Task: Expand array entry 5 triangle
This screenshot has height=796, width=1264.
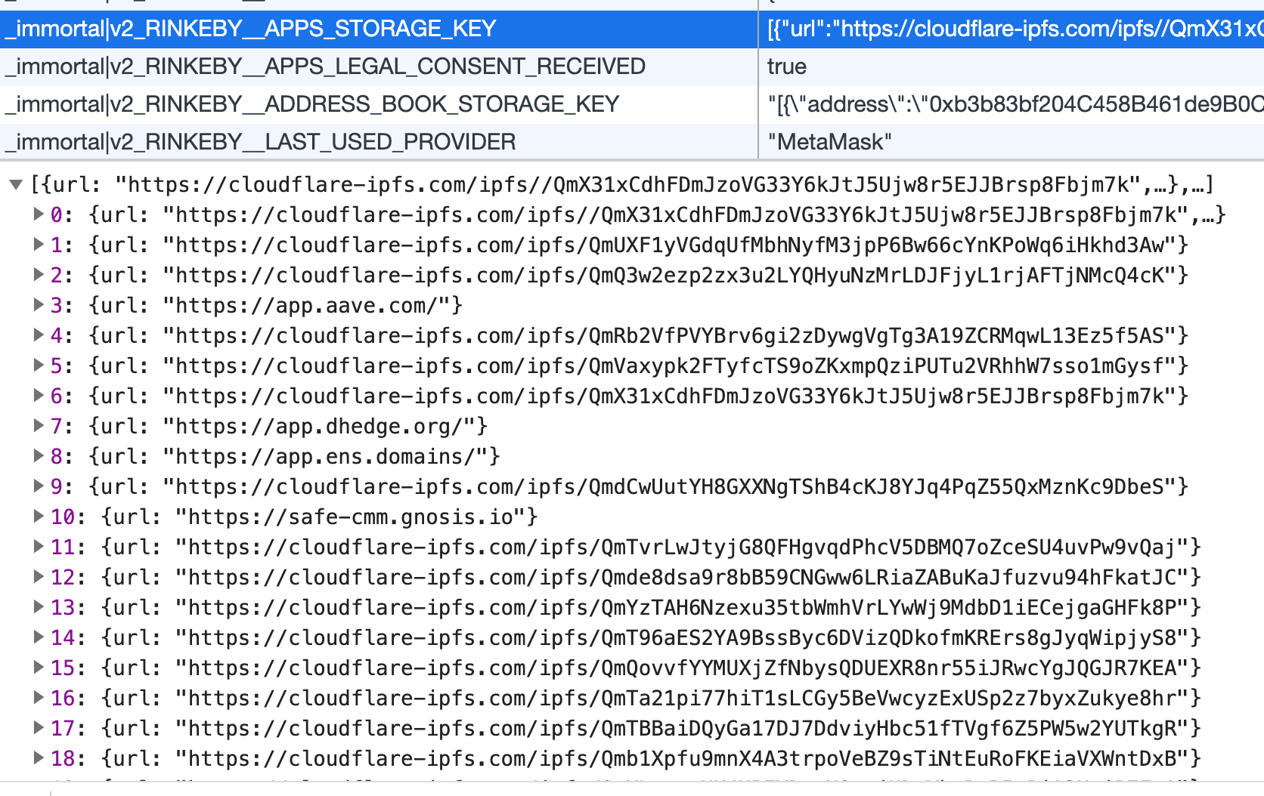Action: [38, 366]
